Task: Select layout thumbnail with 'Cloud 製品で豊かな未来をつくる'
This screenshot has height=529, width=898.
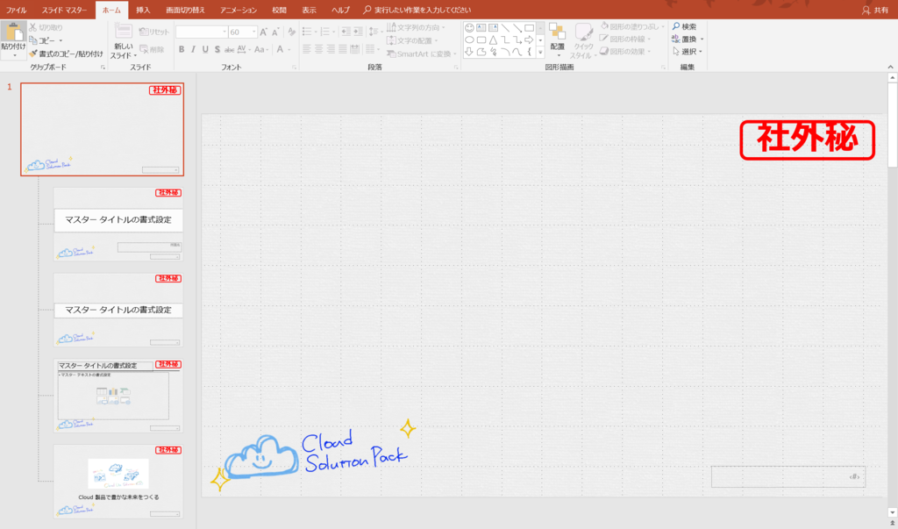Action: 118,482
